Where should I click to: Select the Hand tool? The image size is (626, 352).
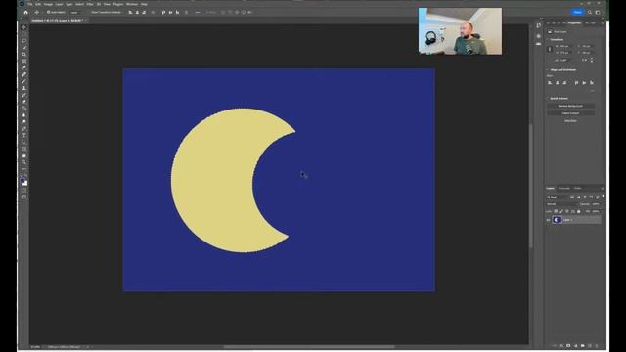pos(23,155)
